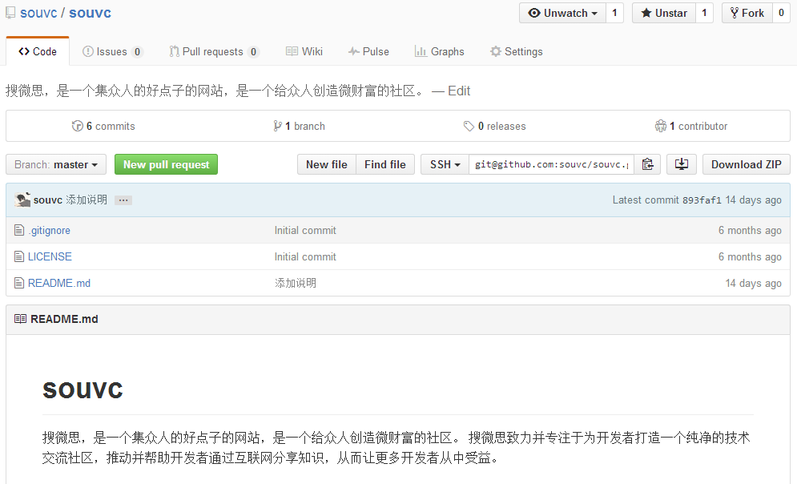Viewport: 797px width, 484px height.
Task: Expand the commit message ellipsis
Action: tap(123, 200)
